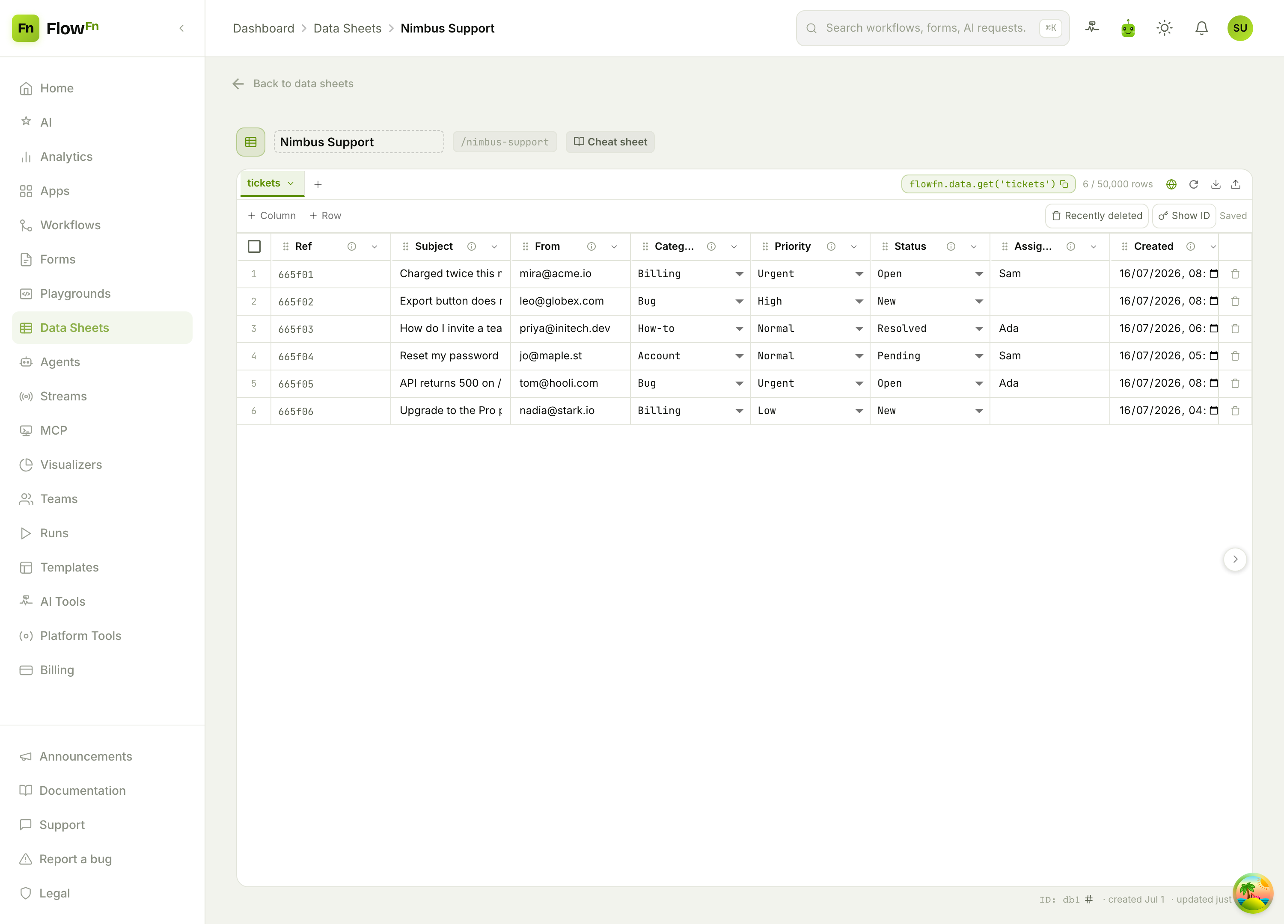
Task: Open the SU user avatar menu
Action: [1240, 28]
